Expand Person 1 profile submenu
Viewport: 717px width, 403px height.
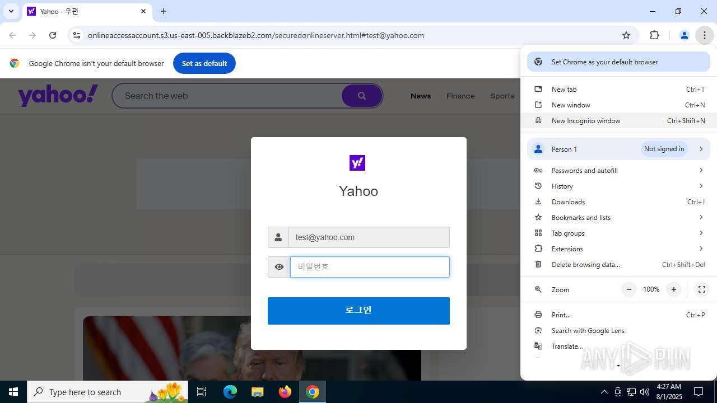[x=618, y=149]
